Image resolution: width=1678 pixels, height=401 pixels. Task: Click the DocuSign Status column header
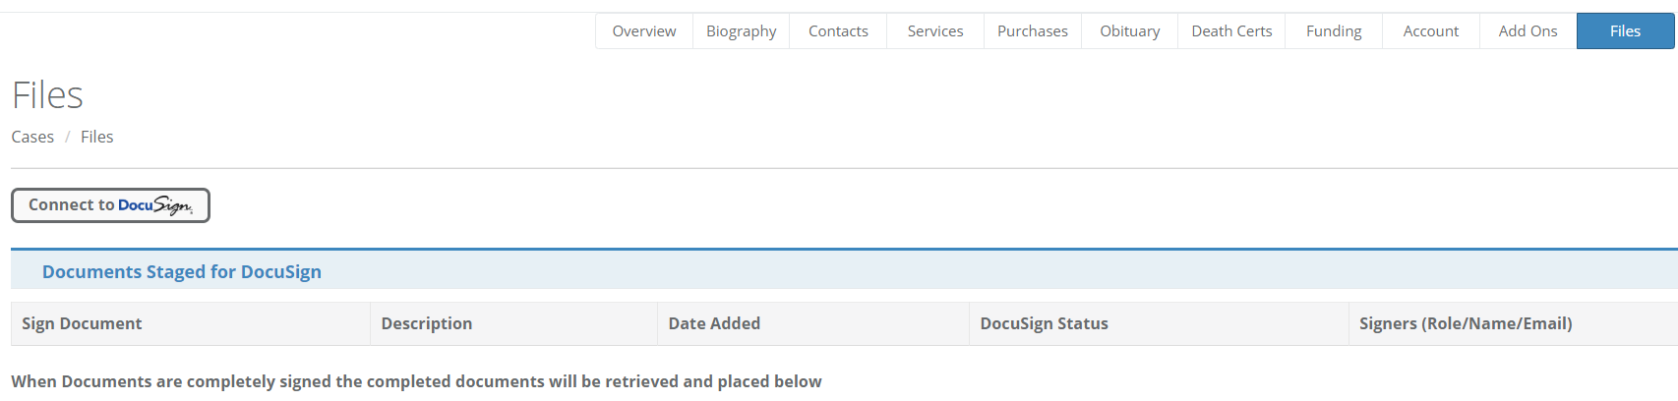pyautogui.click(x=1044, y=323)
